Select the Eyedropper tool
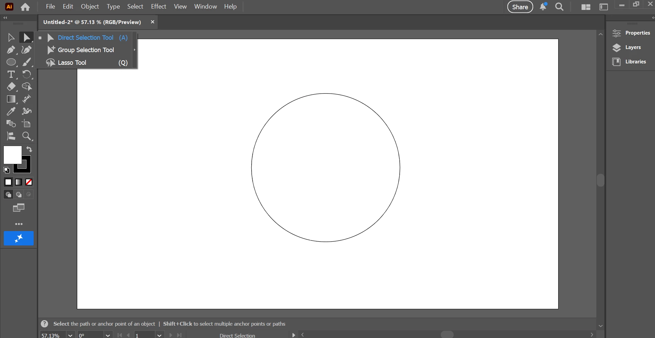655x338 pixels. 11,111
